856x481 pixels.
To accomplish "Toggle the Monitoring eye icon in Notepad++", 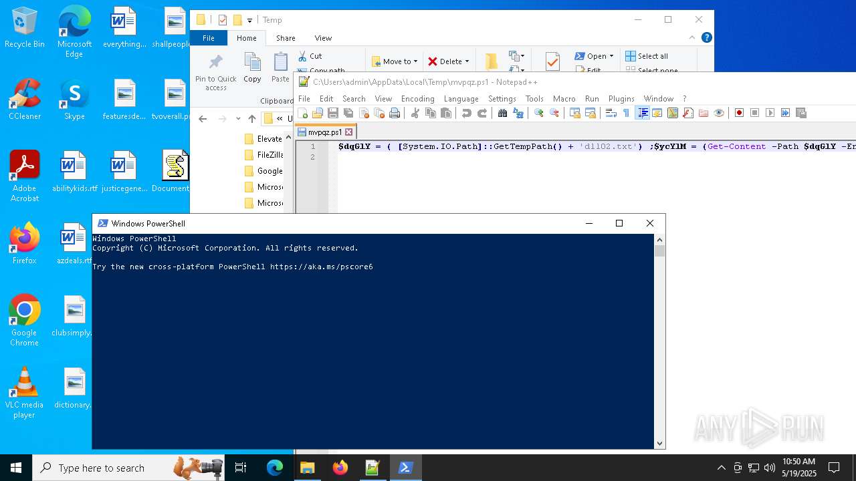I will 719,113.
